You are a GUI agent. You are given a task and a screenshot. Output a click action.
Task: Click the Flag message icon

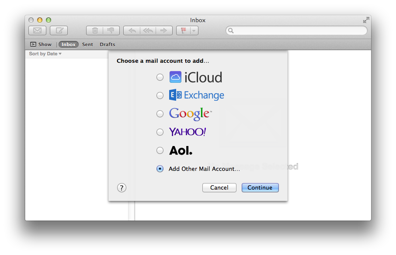183,31
